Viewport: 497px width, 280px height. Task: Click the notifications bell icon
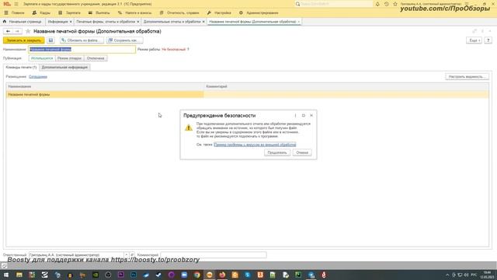coord(377,4)
